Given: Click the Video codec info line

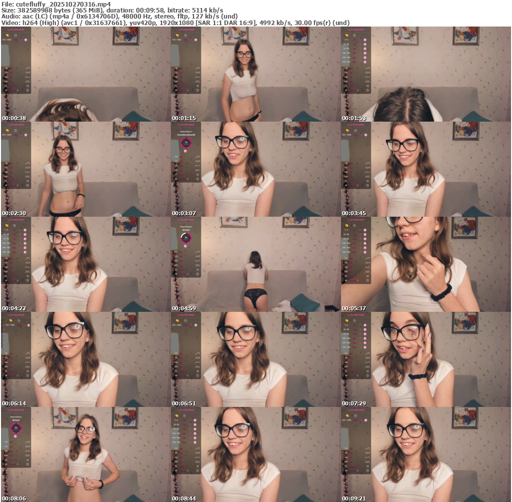Looking at the screenshot, I should (x=175, y=23).
